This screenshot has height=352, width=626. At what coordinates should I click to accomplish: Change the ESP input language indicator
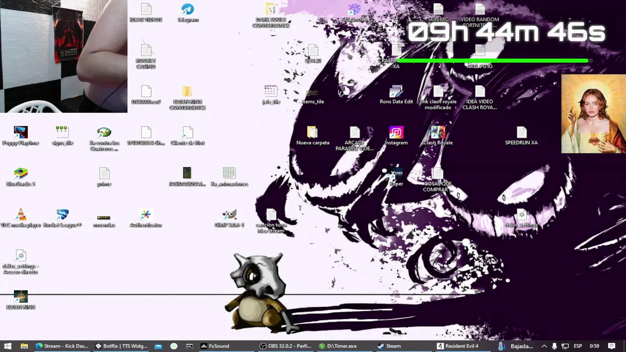[578, 346]
